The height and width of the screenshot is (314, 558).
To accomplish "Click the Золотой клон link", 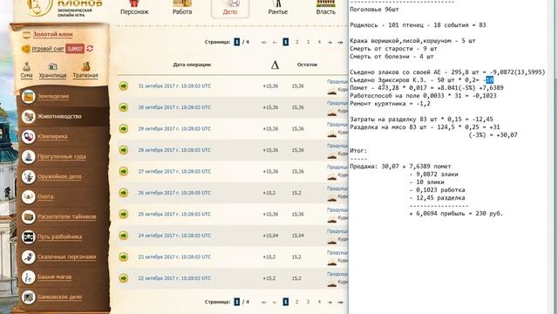I will pos(52,34).
